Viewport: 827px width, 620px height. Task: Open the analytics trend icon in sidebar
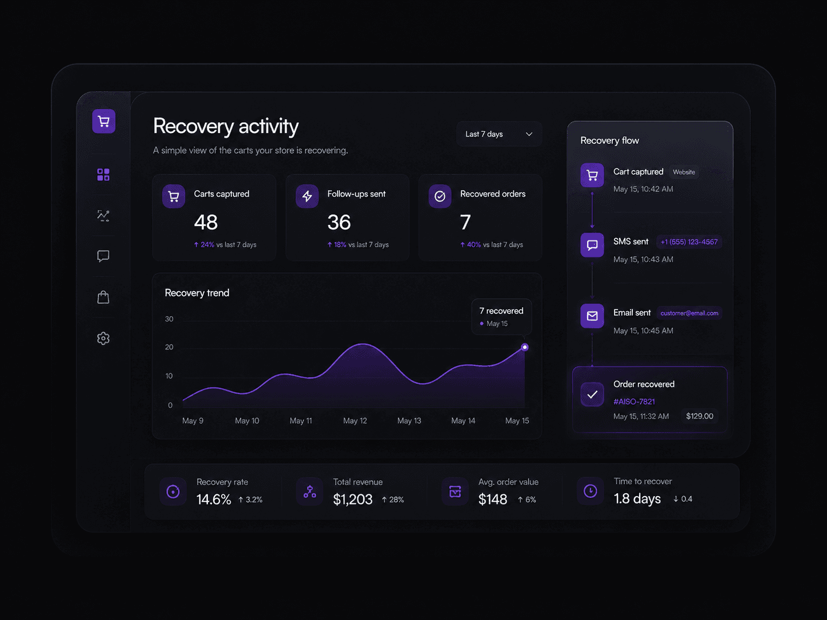(x=103, y=215)
